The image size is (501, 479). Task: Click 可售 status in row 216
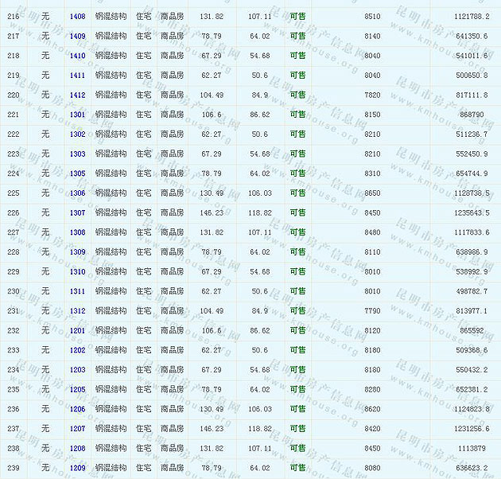[297, 16]
